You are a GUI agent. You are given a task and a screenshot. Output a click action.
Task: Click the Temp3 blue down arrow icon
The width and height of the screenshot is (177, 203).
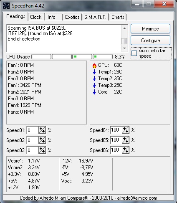tap(94, 85)
